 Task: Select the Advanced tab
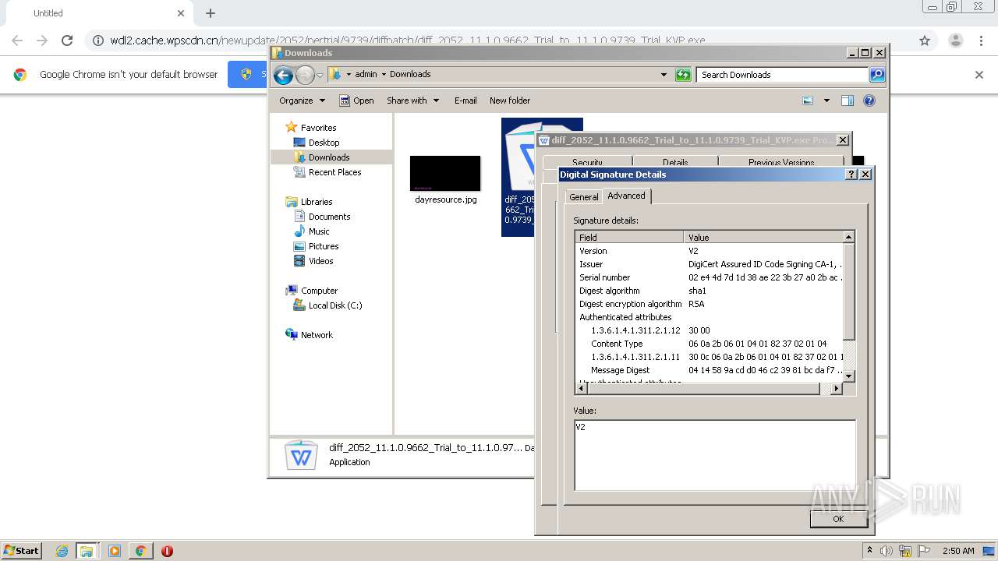[x=627, y=196]
